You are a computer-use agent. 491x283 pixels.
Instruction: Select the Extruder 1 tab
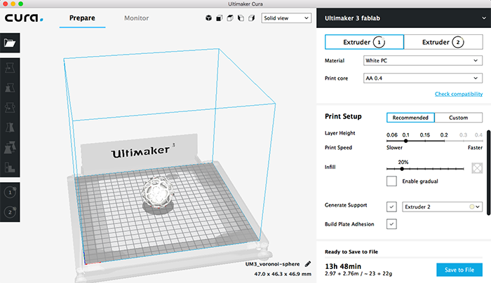click(364, 42)
